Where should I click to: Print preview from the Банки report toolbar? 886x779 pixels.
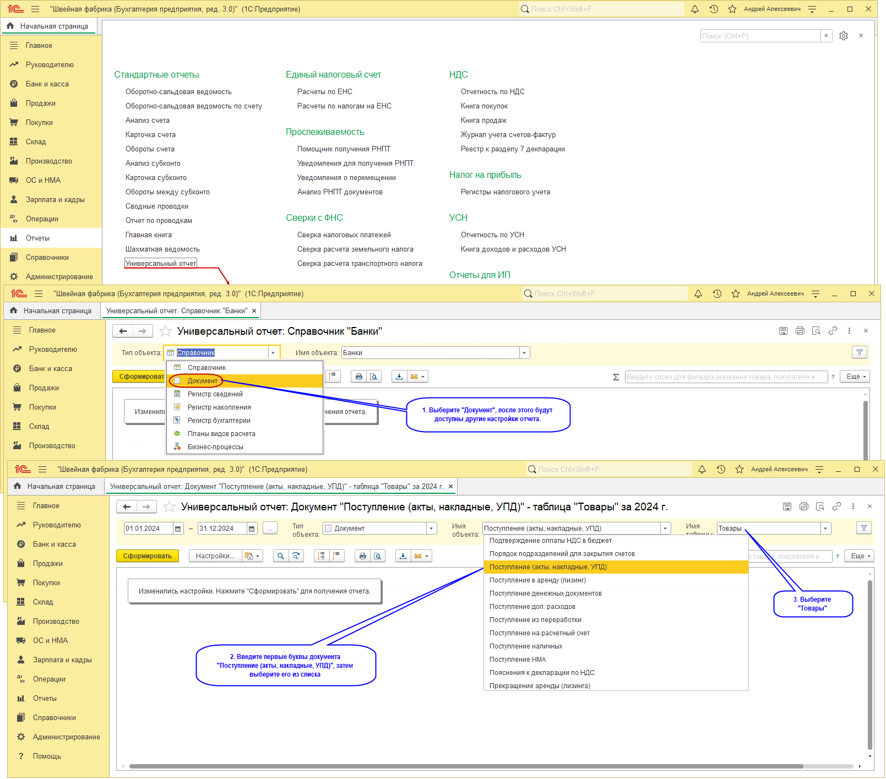(x=374, y=377)
